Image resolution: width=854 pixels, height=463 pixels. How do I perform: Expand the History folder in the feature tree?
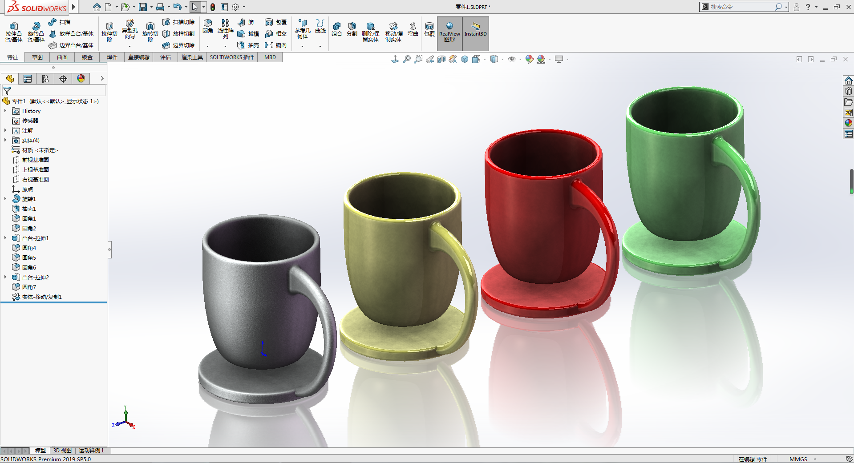pyautogui.click(x=5, y=111)
